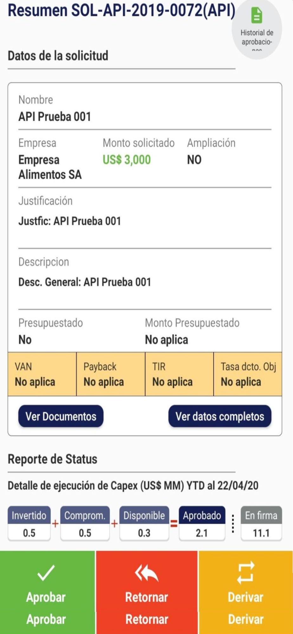
Task: Click the Retornar reply-arrows icon
Action: tap(146, 574)
